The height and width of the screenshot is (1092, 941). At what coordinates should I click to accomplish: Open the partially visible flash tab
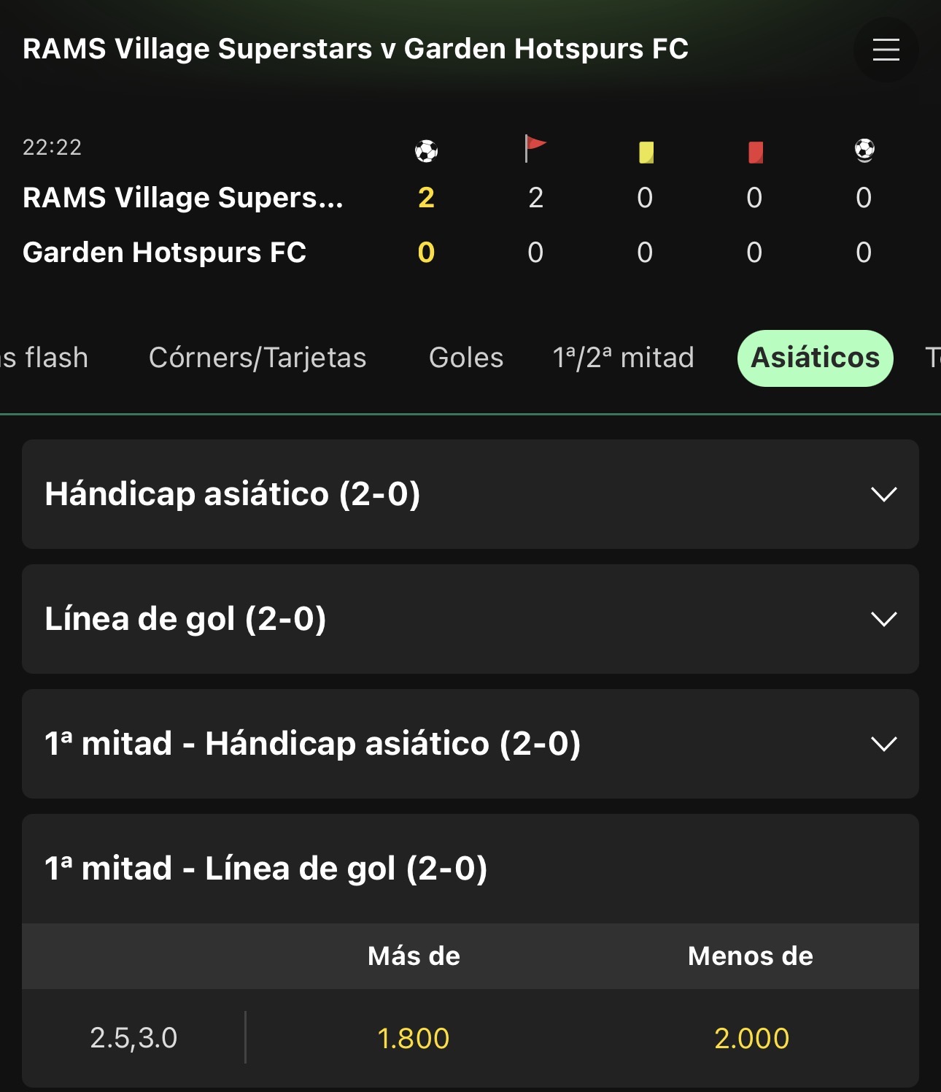coord(44,358)
